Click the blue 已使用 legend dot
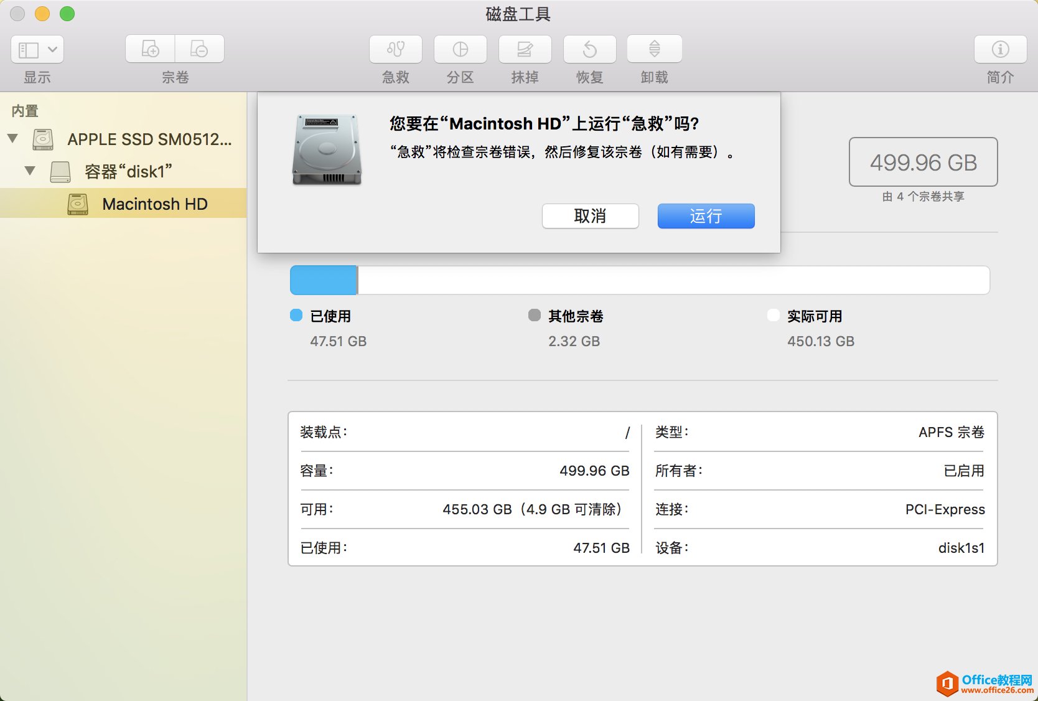The image size is (1038, 701). pos(296,315)
